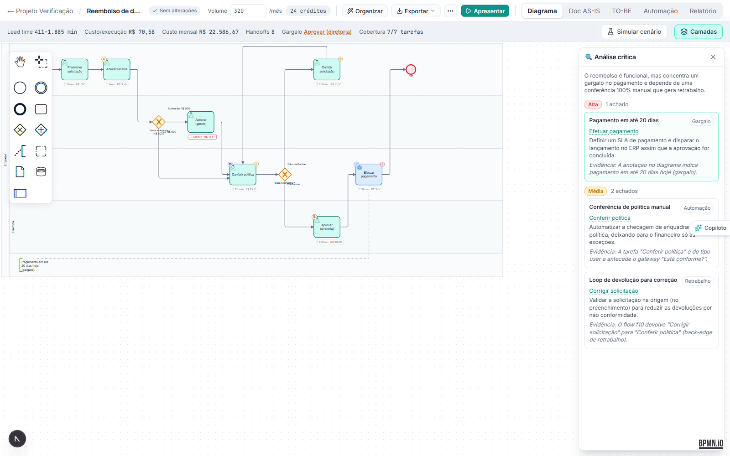Image resolution: width=730 pixels, height=456 pixels.
Task: Pick the text annotation tool in the palette
Action: (20, 151)
